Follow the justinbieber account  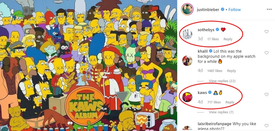coord(235,9)
